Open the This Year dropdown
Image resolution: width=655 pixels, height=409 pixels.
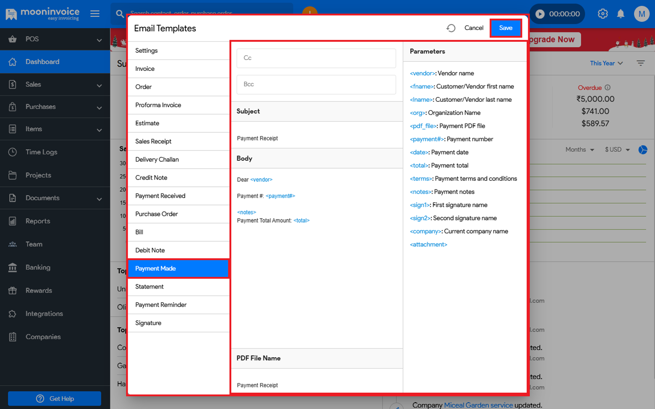tap(606, 63)
